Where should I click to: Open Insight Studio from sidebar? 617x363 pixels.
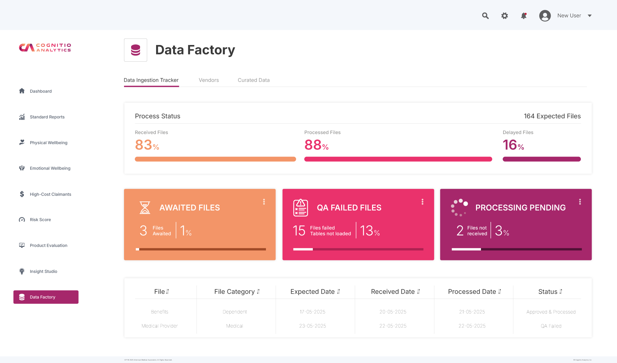(43, 271)
